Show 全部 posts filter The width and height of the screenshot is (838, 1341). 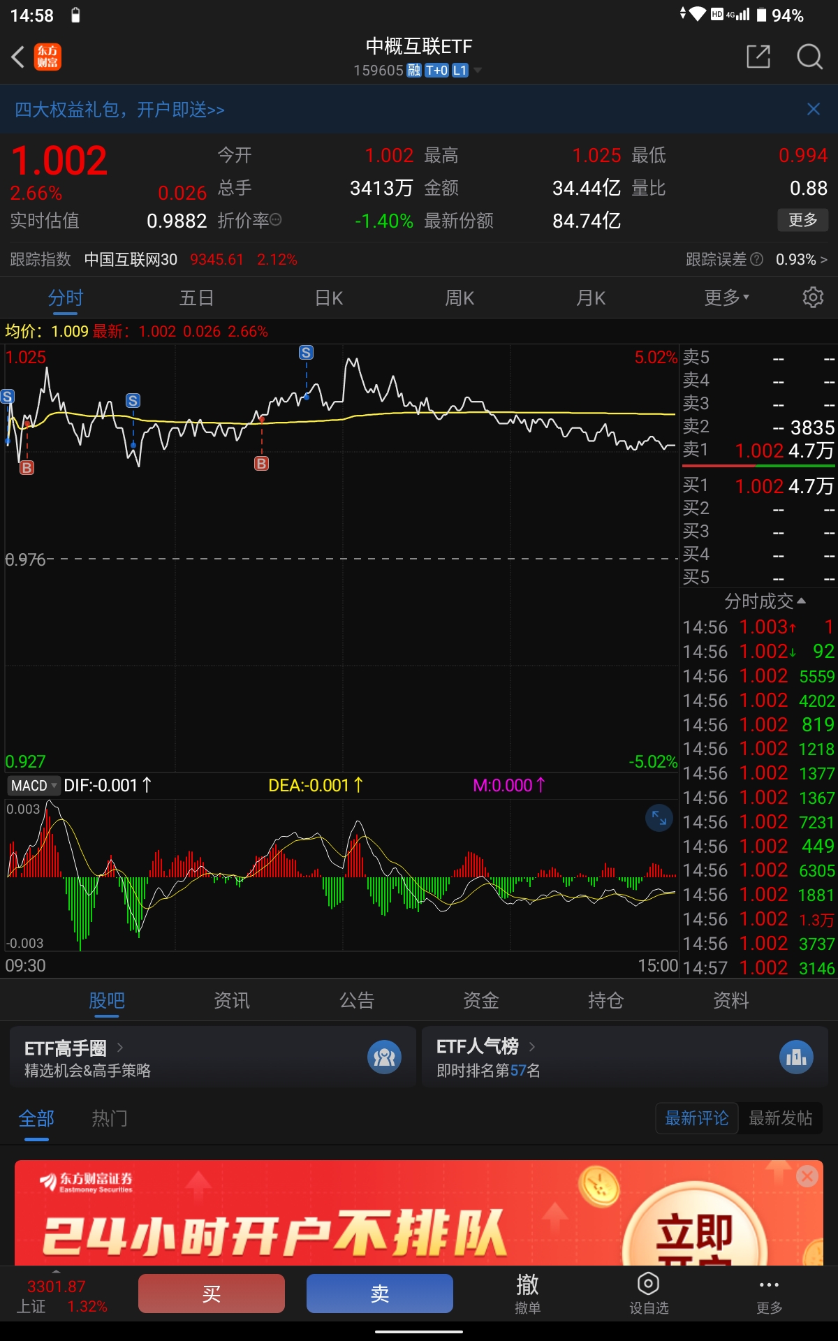(x=36, y=1118)
